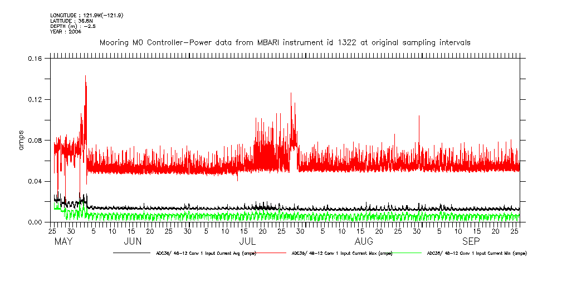Viewport: 562px width, 281px height.
Task: Click the MAY month label
Action: [x=63, y=241]
